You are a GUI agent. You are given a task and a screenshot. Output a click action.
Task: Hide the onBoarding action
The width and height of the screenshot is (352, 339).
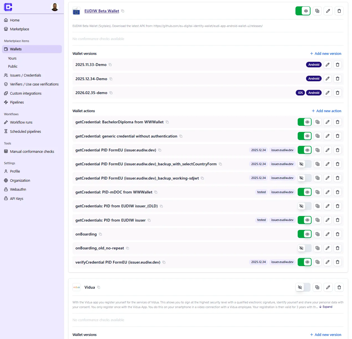305,234
